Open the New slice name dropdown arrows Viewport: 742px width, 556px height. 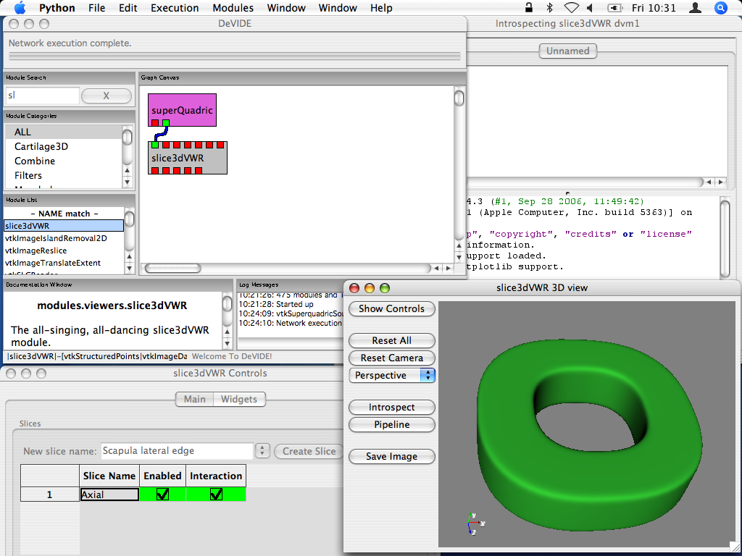[x=262, y=451]
